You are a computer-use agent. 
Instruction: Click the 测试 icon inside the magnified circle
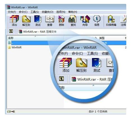(97, 63)
